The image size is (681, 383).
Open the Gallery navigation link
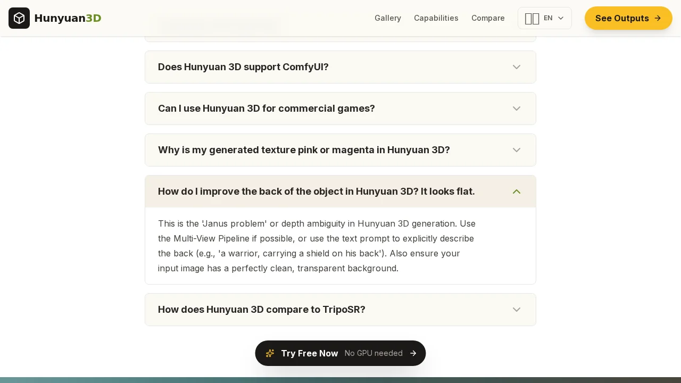(x=387, y=18)
